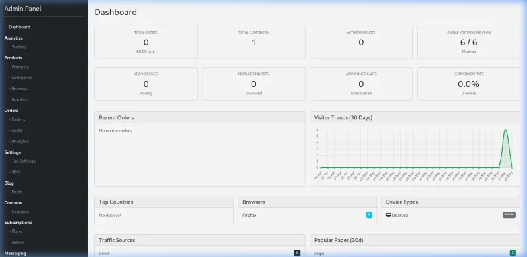Image resolution: width=527 pixels, height=257 pixels.
Task: Click the Recent Orders panel header
Action: [200, 118]
